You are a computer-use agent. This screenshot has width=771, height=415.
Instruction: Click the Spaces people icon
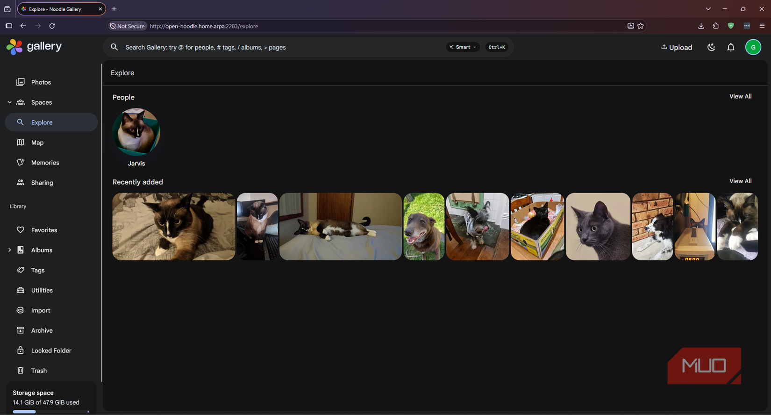coord(21,102)
